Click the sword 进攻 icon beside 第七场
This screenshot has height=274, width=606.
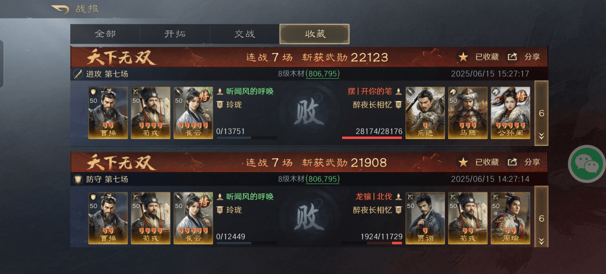tap(78, 74)
